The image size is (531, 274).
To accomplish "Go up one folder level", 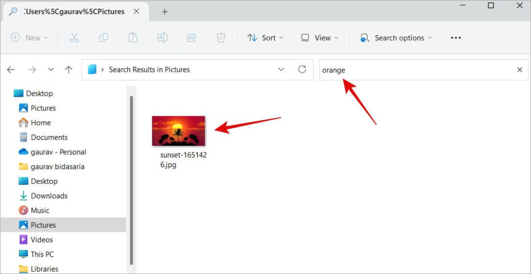I will (69, 70).
